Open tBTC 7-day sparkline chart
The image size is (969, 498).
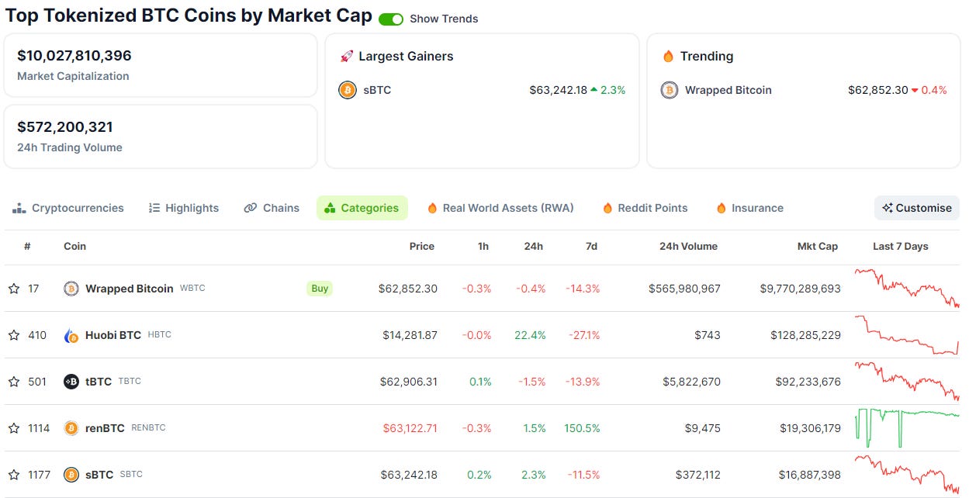pyautogui.click(x=907, y=382)
